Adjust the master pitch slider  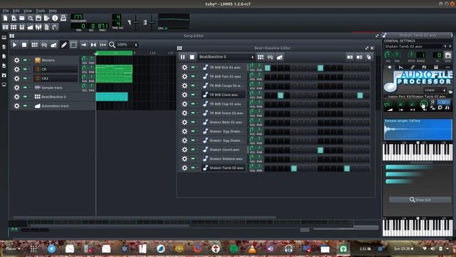point(152,22)
